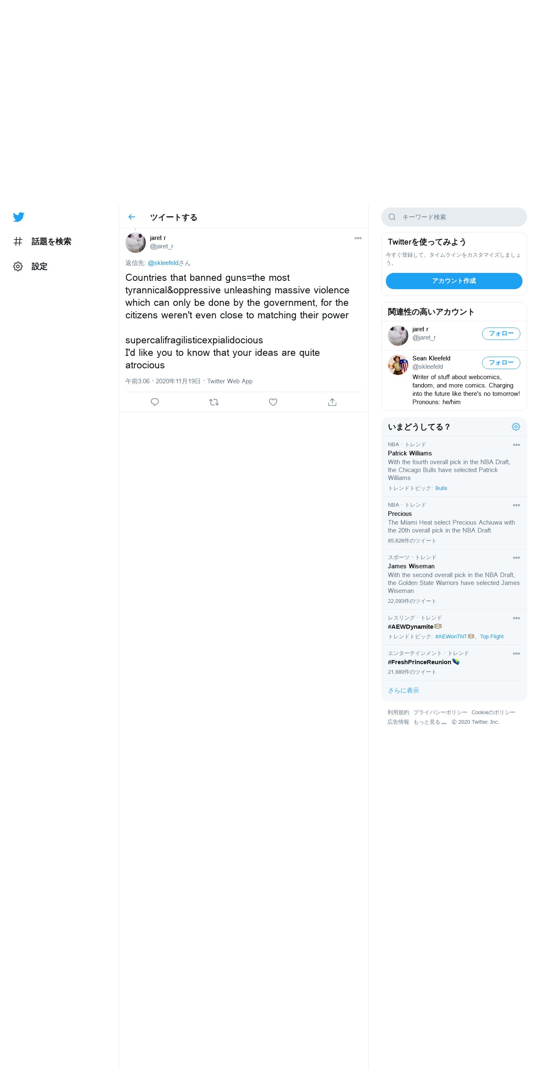The width and height of the screenshot is (535, 1070).
Task: Like the tweet with heart icon
Action: 273,402
